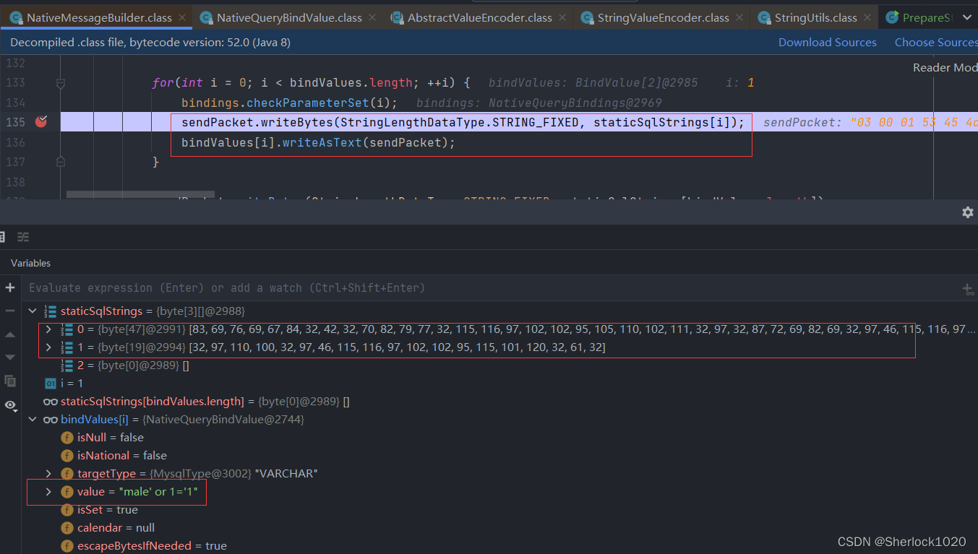Click the fold end marker at line 137
978x554 pixels.
(x=61, y=162)
